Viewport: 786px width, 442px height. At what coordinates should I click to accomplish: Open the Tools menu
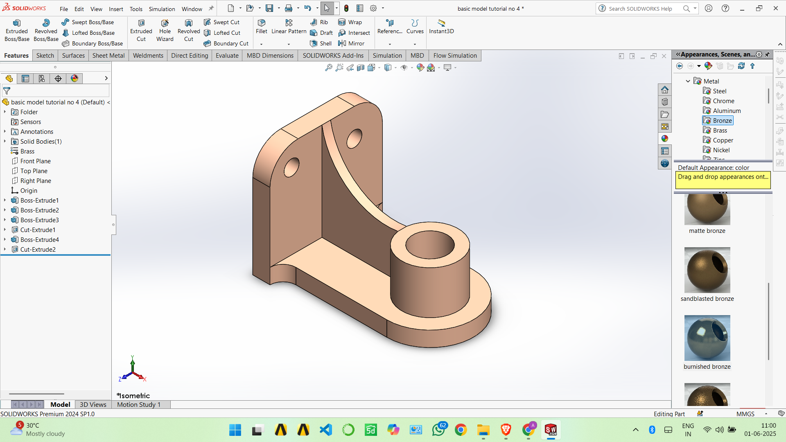[136, 9]
